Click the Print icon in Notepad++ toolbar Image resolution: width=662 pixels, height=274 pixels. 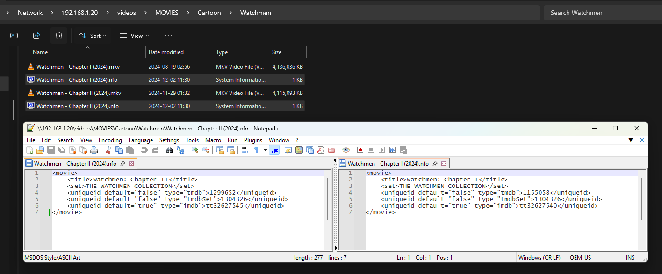pos(94,150)
